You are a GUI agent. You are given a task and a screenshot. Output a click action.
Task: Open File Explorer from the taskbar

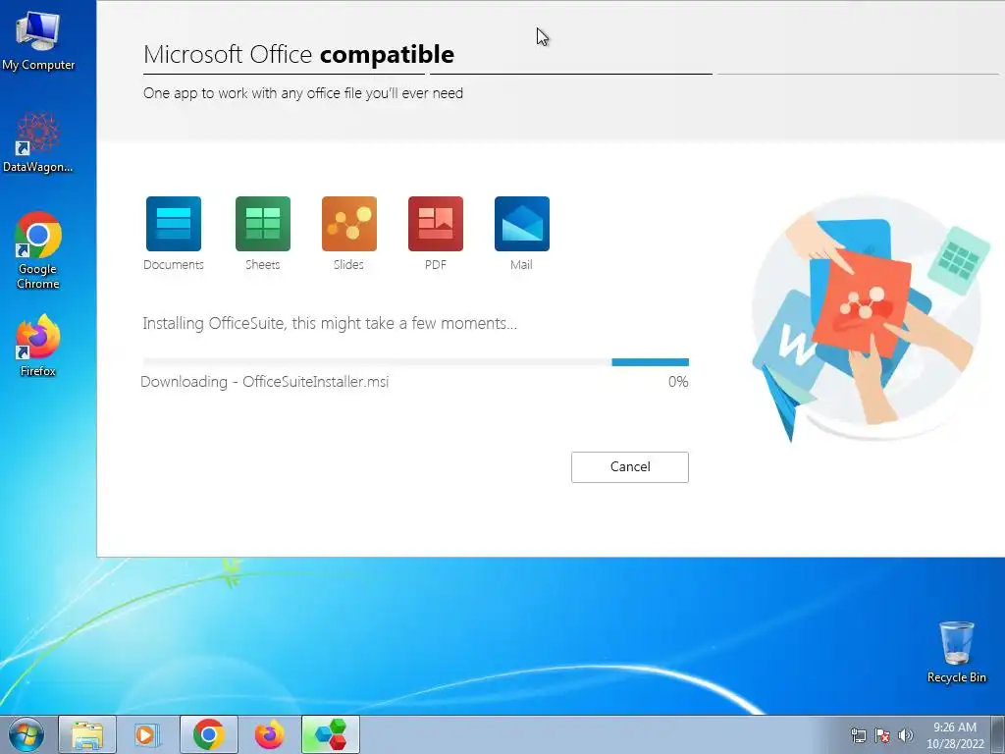[87, 734]
